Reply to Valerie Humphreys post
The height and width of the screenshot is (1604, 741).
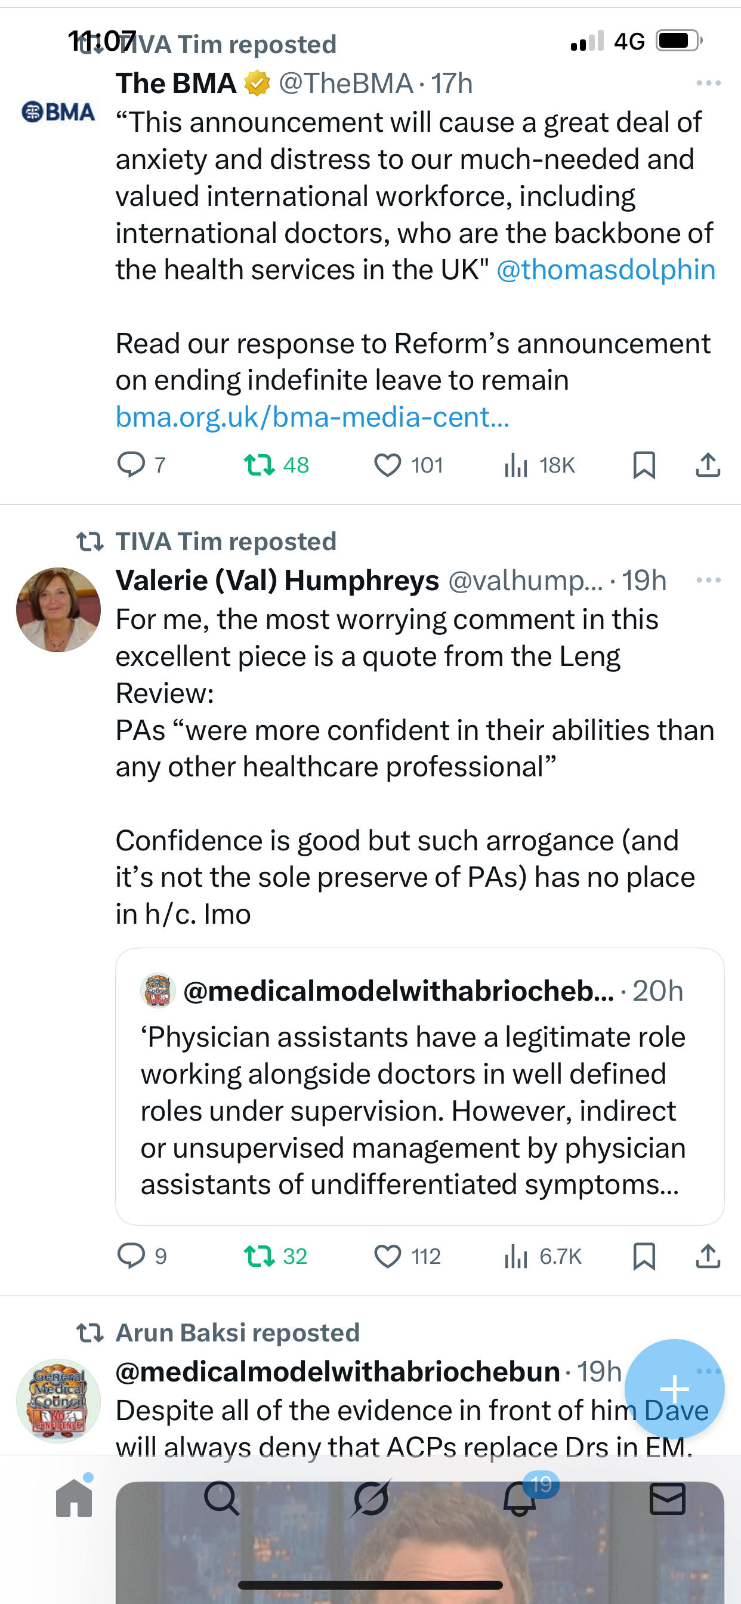tap(131, 1256)
